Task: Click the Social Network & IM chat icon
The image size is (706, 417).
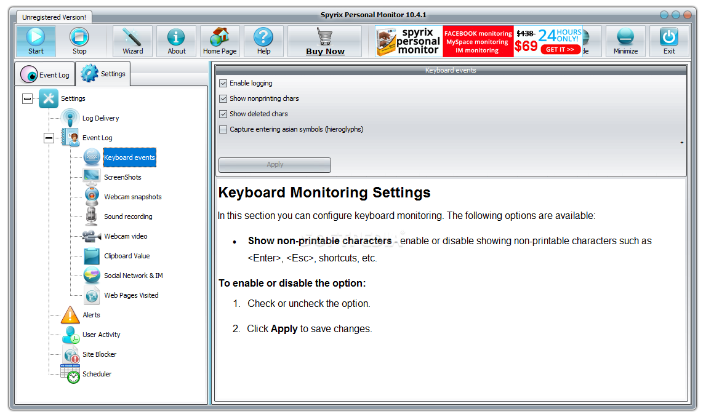Action: 92,276
